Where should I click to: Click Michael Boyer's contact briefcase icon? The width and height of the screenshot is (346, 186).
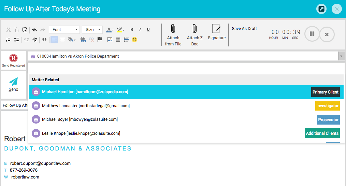36,119
